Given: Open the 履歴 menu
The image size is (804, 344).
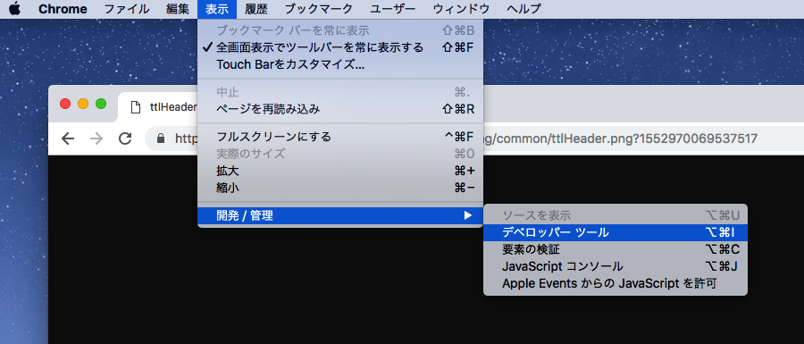Looking at the screenshot, I should tap(255, 9).
